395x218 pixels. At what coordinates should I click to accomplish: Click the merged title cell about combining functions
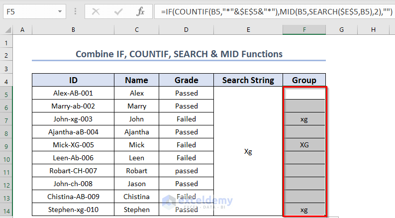click(179, 54)
